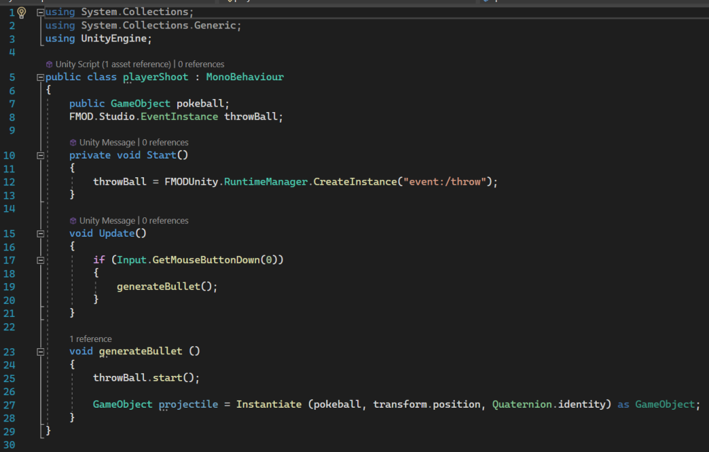
Task: Show the 1 reference link above generateBullet
Action: [x=91, y=339]
